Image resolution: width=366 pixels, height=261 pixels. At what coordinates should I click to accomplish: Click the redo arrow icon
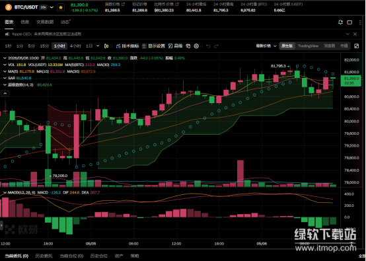coord(216,46)
